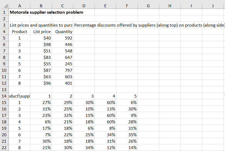Select the 27% discount cell

point(41,102)
